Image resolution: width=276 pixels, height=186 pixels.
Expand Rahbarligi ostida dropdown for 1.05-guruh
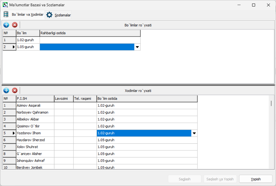point(137,47)
